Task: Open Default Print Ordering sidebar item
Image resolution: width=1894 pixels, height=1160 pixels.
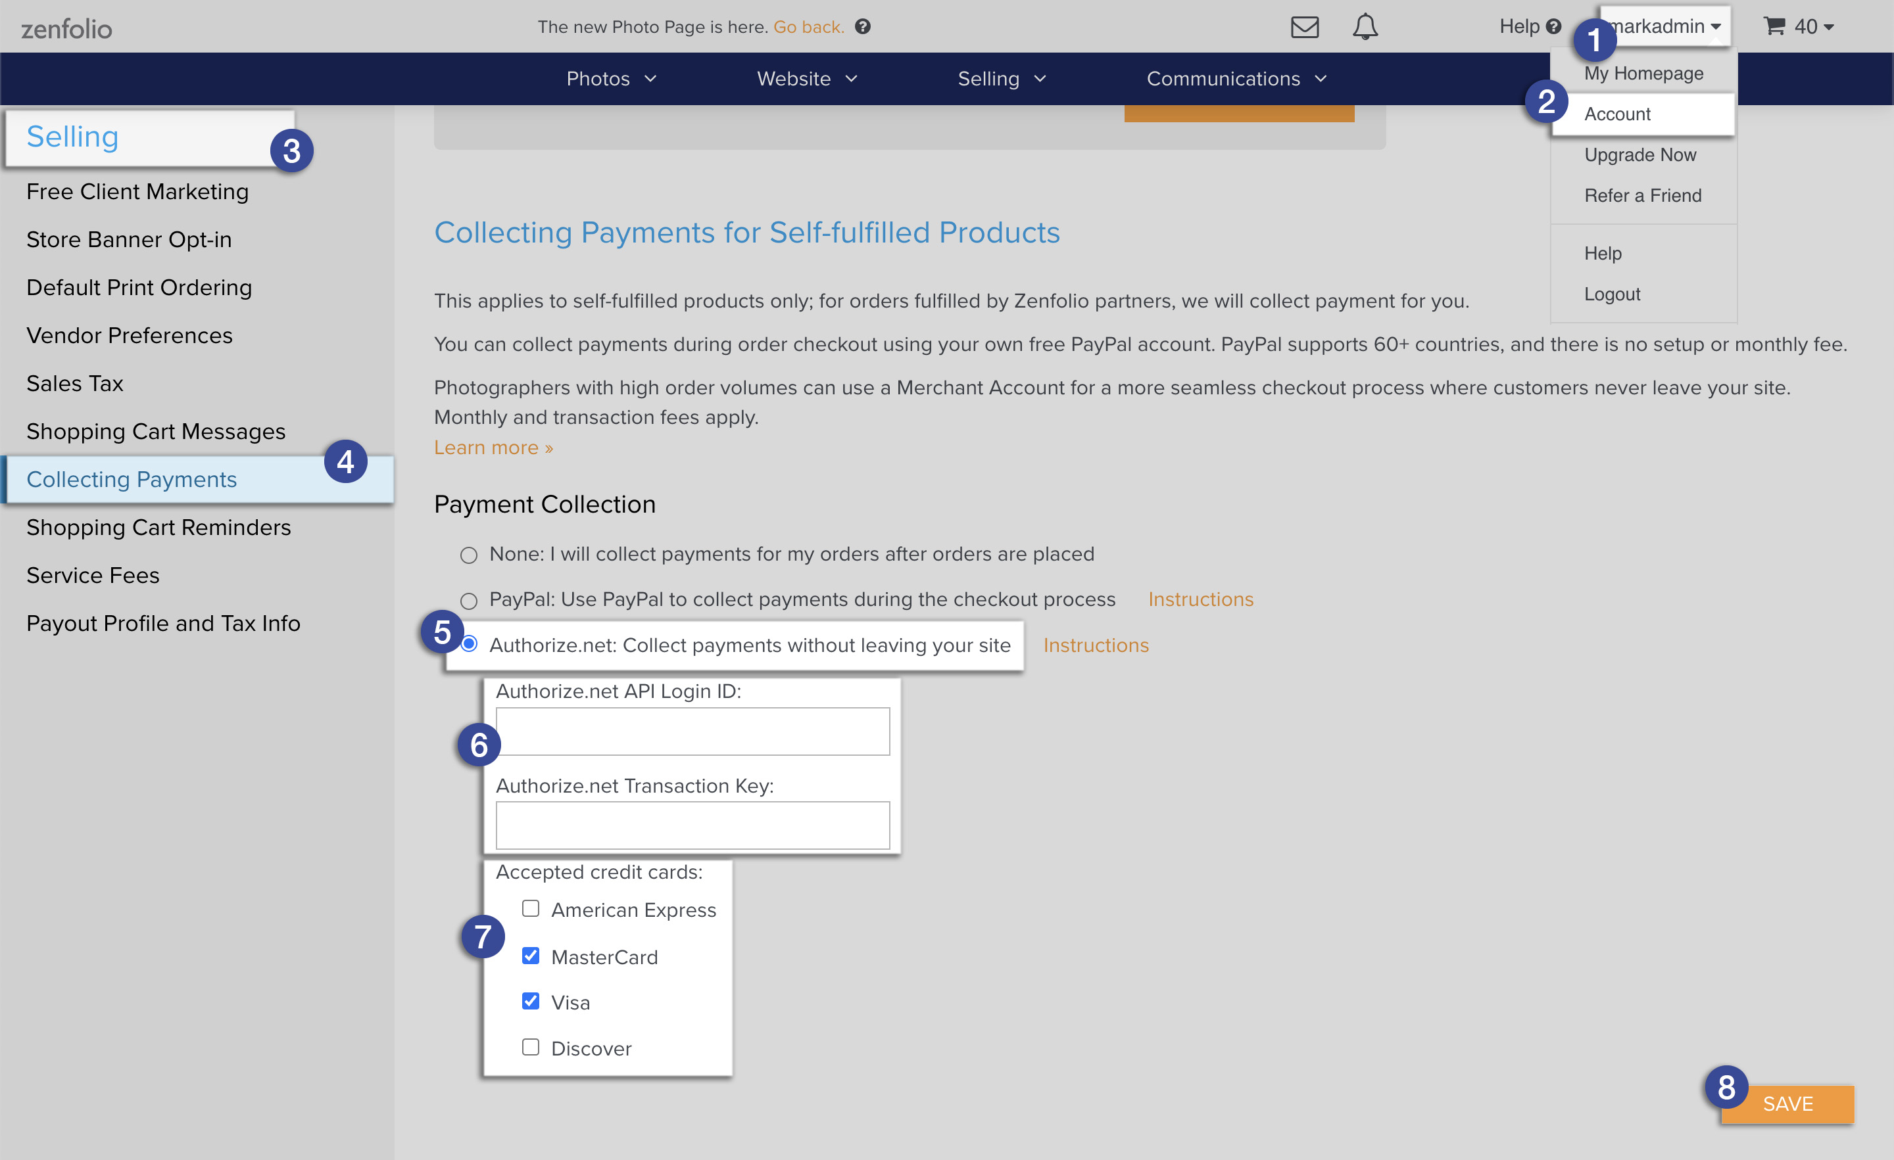Action: [x=139, y=287]
